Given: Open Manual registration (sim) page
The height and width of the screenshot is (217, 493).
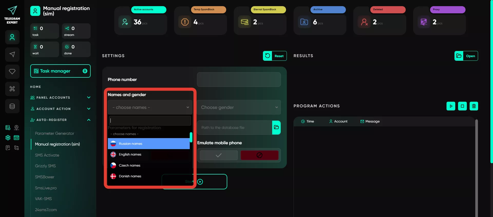Looking at the screenshot, I should pyautogui.click(x=57, y=144).
